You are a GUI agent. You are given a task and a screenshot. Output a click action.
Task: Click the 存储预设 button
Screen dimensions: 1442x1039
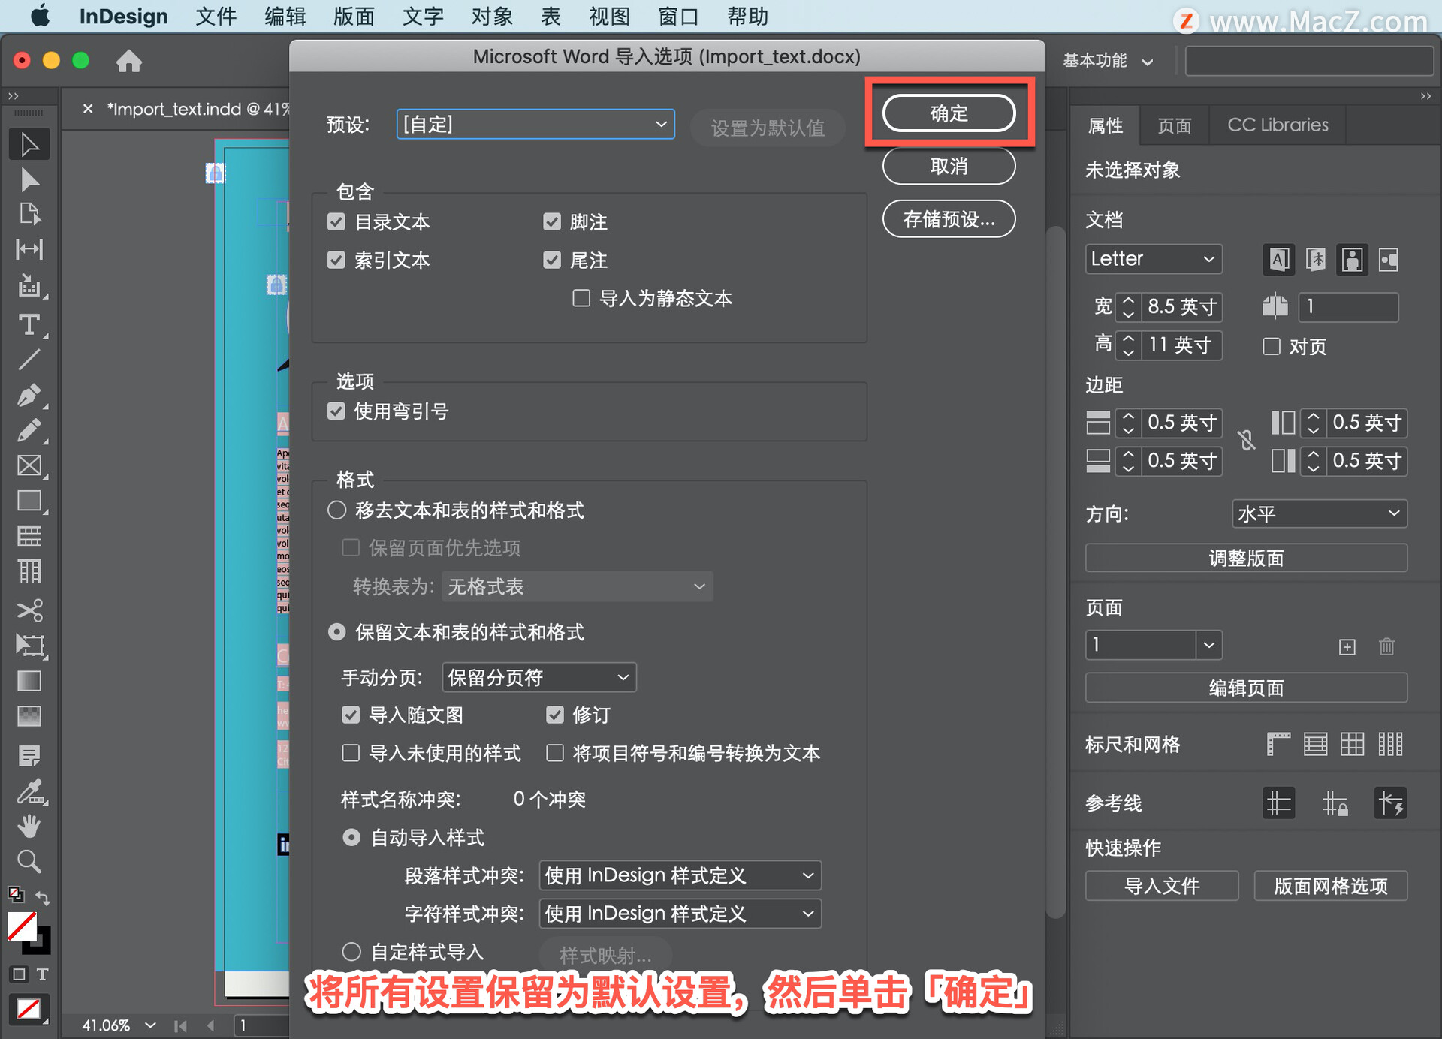point(949,219)
